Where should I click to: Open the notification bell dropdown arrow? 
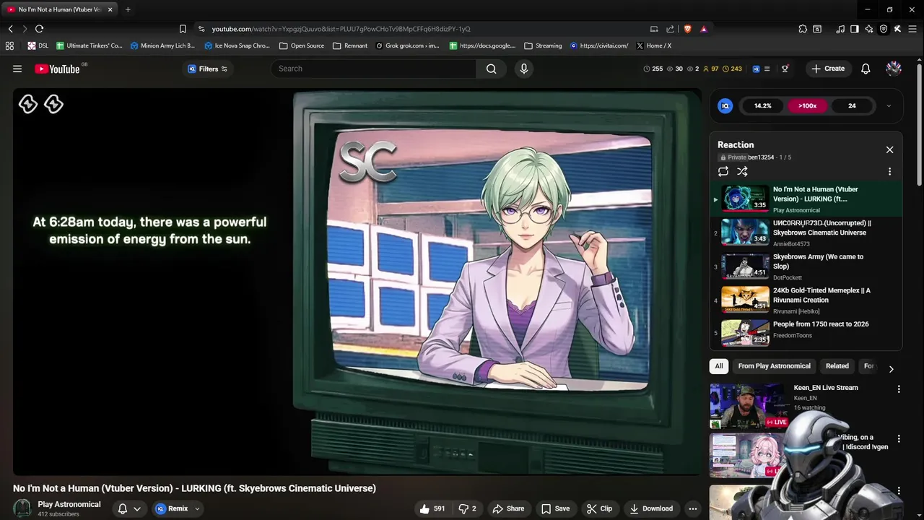(136, 508)
